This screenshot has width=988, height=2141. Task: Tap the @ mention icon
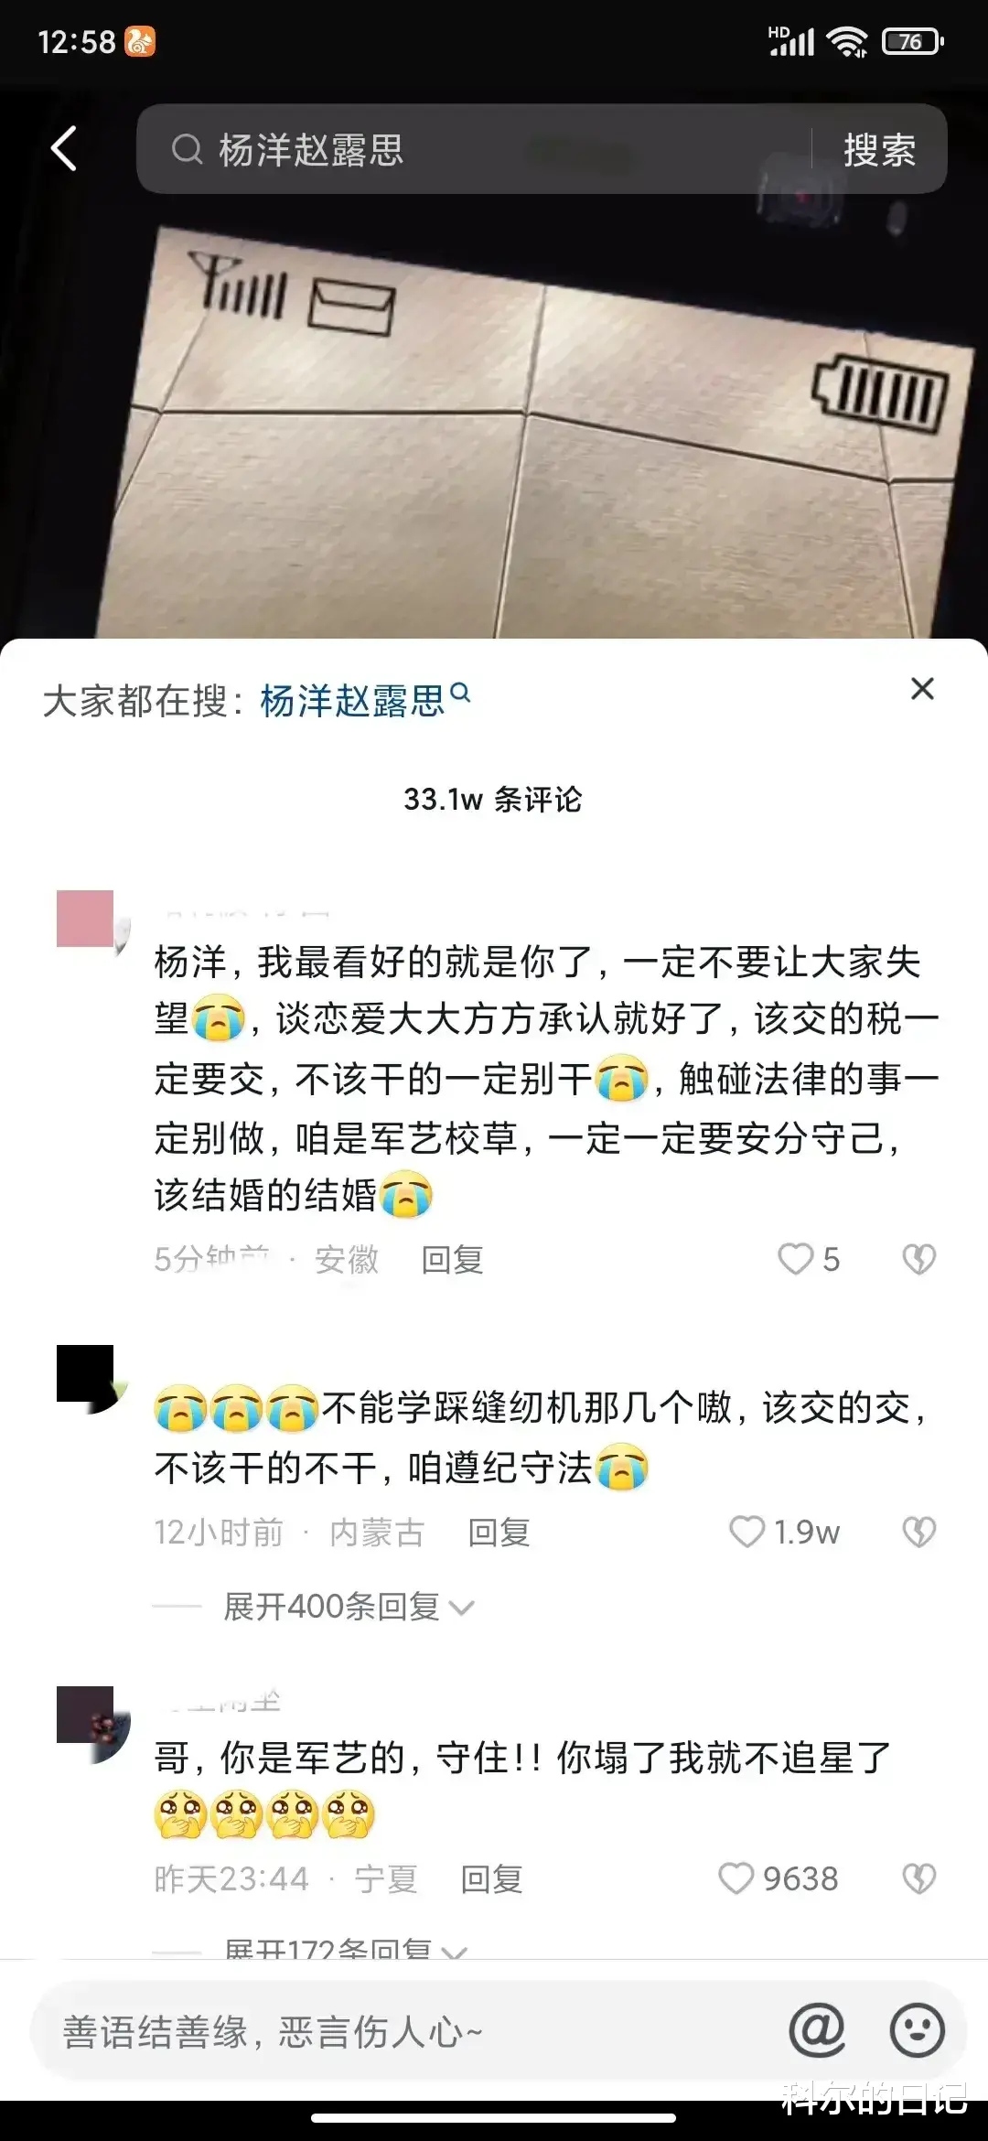point(817,2031)
